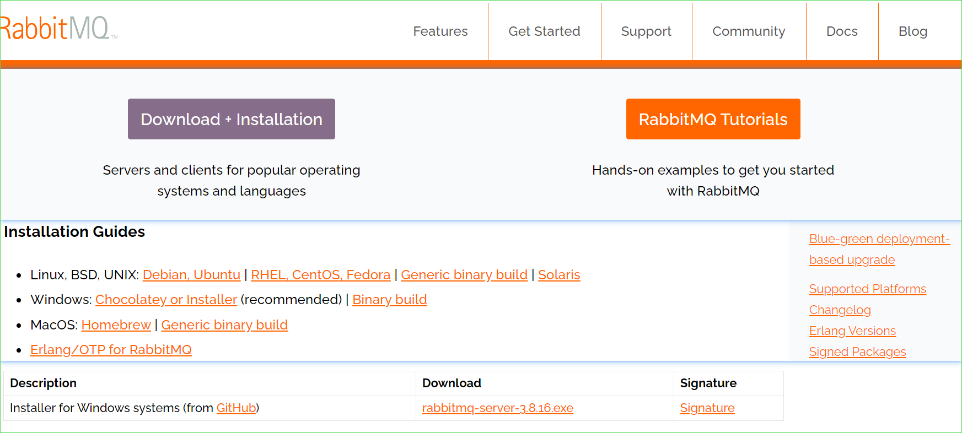Open the Windows Binary build link
962x433 pixels.
coord(390,299)
